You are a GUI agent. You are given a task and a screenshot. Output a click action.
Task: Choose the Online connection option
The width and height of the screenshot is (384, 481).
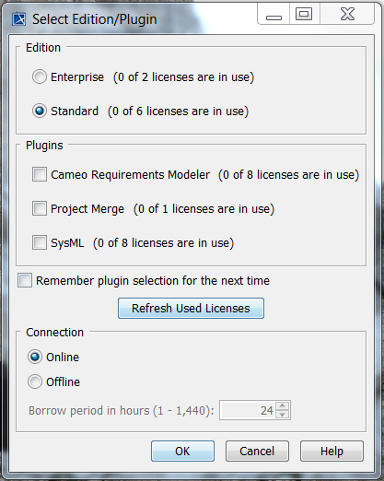(35, 357)
